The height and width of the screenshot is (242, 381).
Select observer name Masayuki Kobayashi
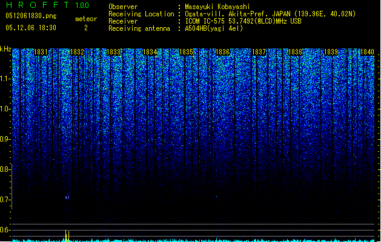coord(217,7)
